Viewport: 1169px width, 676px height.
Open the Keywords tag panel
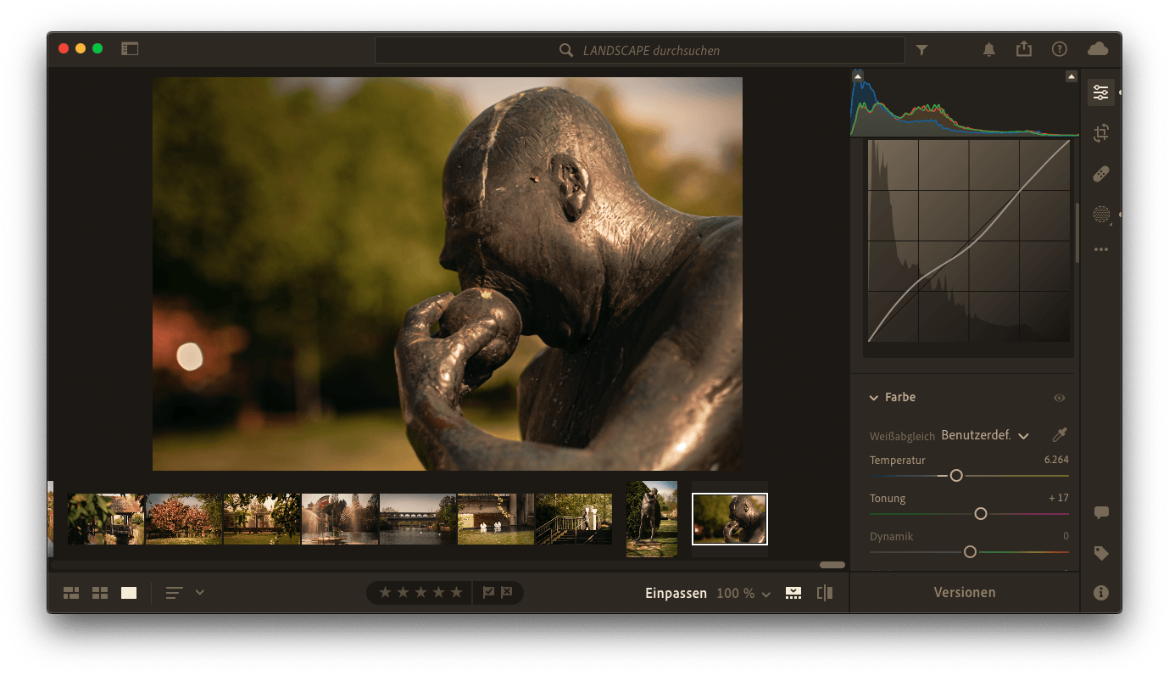point(1100,553)
